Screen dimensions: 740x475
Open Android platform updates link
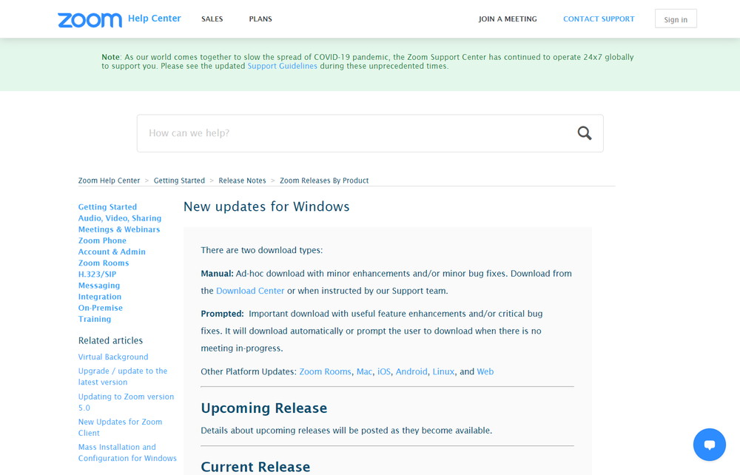[x=411, y=371]
